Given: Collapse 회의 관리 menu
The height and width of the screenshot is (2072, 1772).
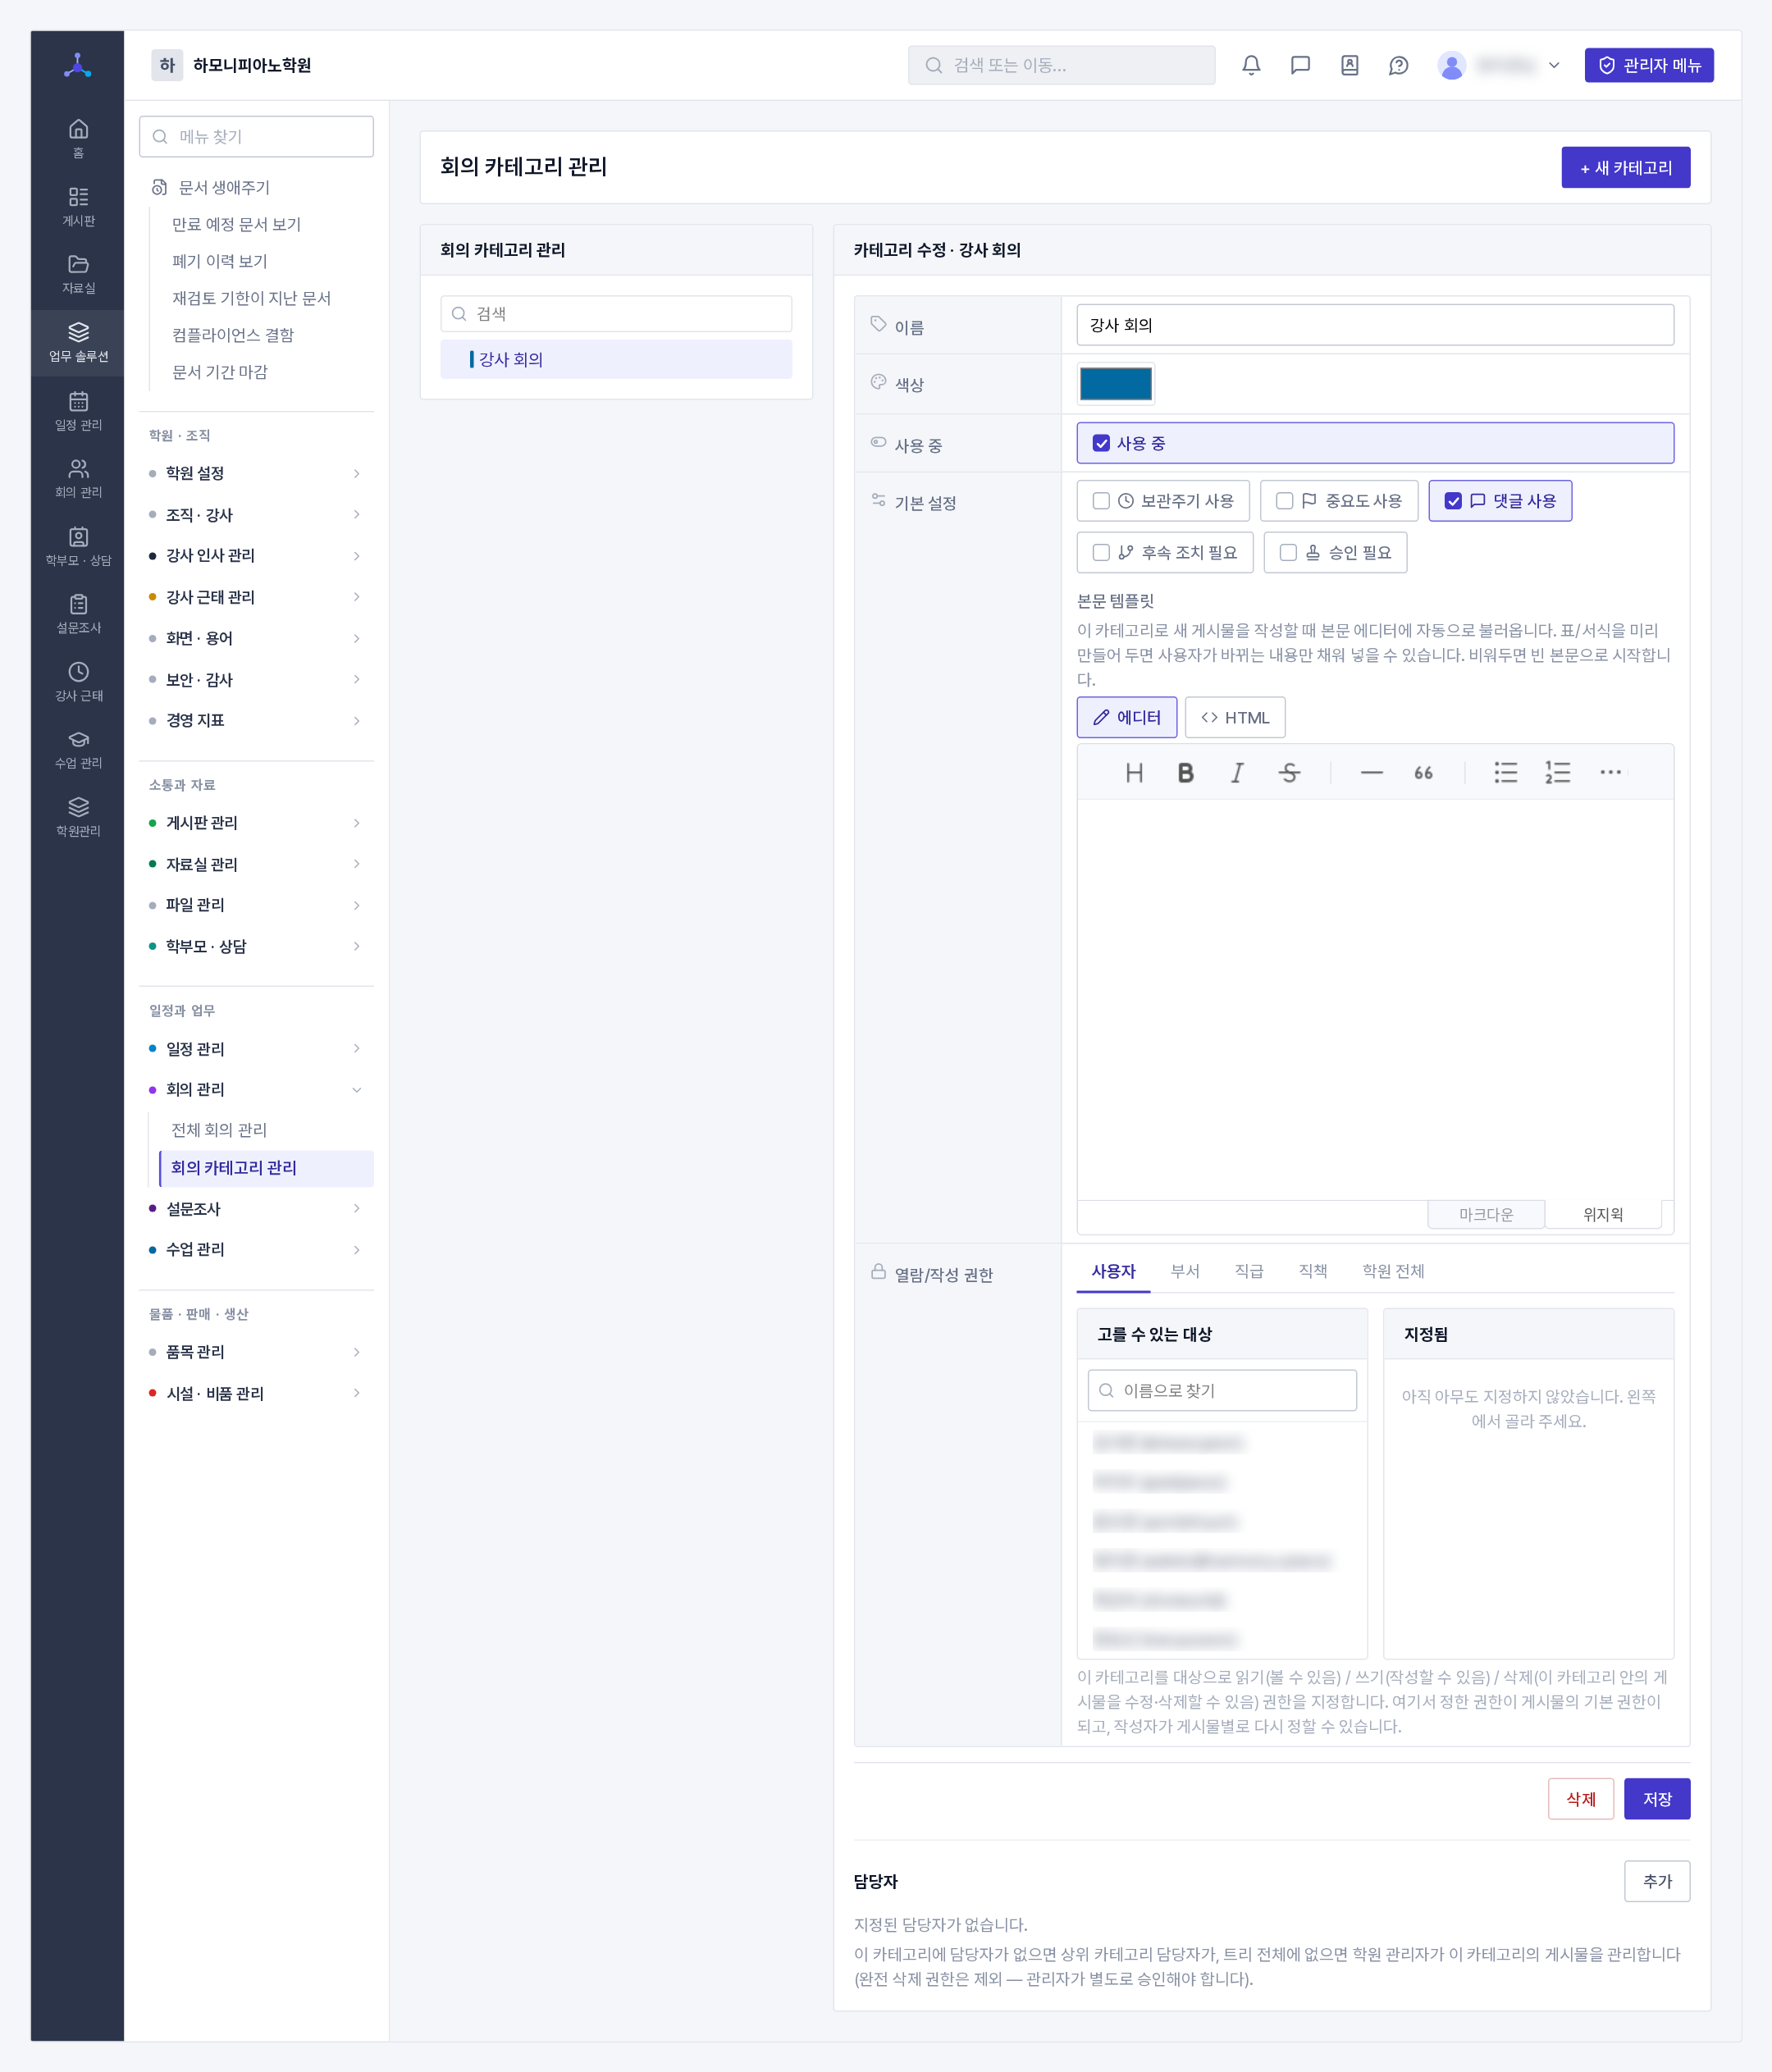Looking at the screenshot, I should 256,1090.
